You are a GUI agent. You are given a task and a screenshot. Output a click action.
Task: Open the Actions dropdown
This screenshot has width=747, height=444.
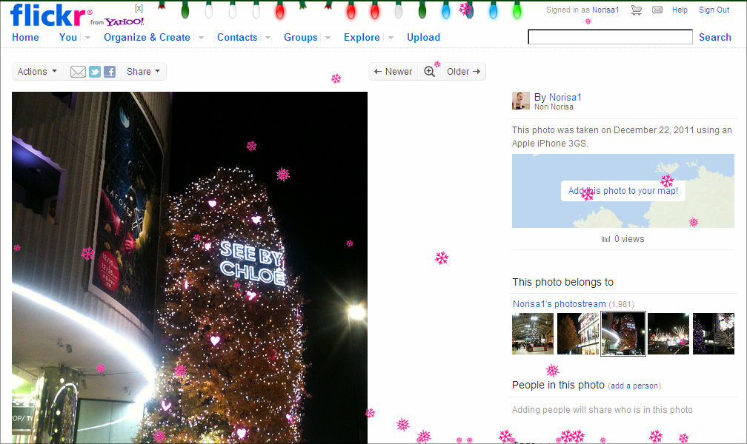tap(37, 71)
